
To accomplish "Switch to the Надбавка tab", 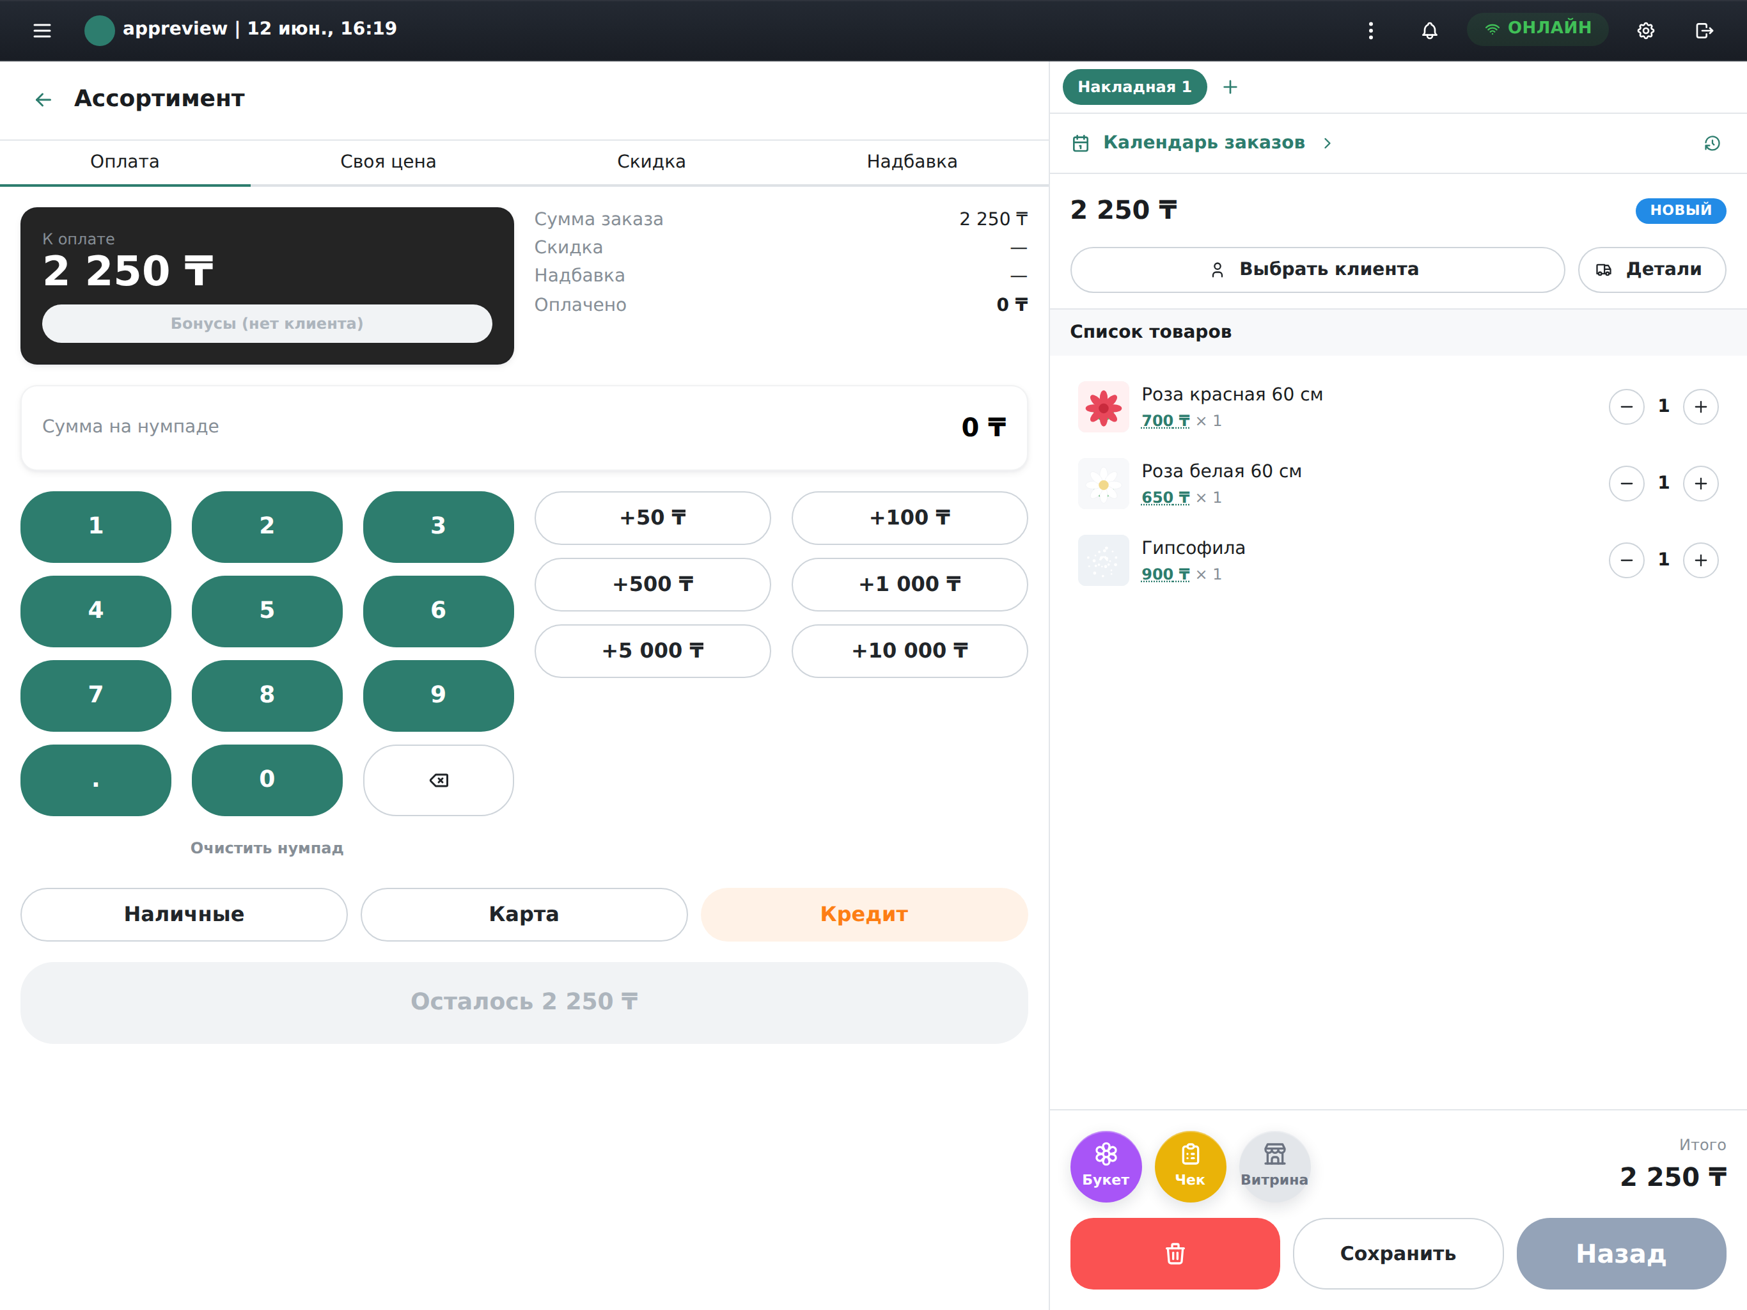I will pyautogui.click(x=913, y=162).
